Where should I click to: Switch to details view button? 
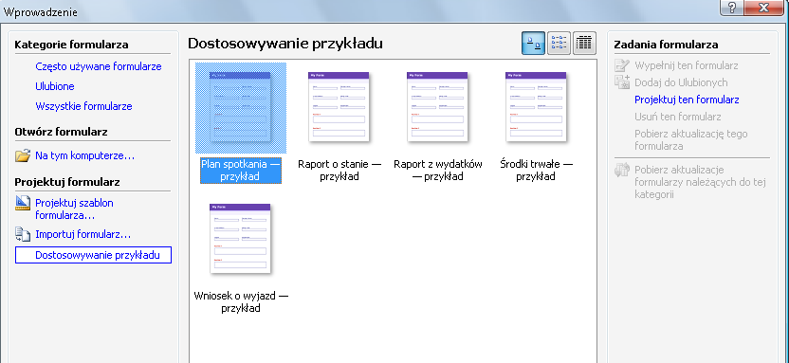584,44
